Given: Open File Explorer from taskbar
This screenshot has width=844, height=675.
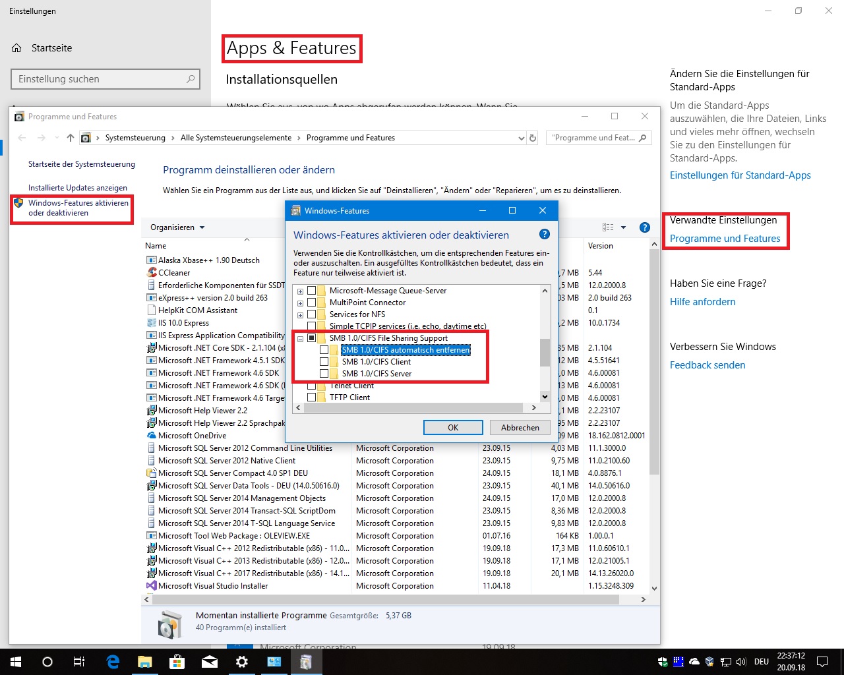Looking at the screenshot, I should [x=145, y=662].
